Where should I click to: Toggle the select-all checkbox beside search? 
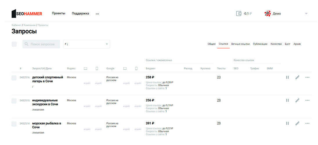tap(14, 44)
